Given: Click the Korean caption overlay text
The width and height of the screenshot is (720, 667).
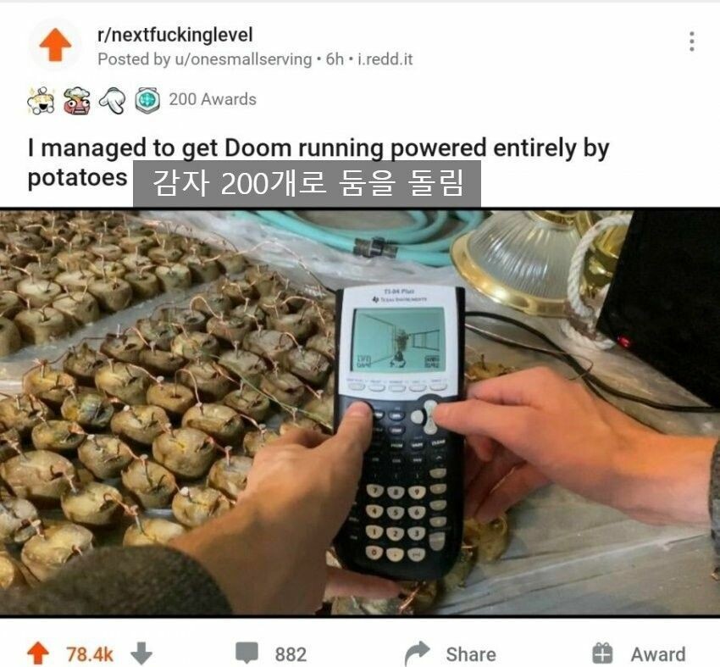Looking at the screenshot, I should 307,183.
